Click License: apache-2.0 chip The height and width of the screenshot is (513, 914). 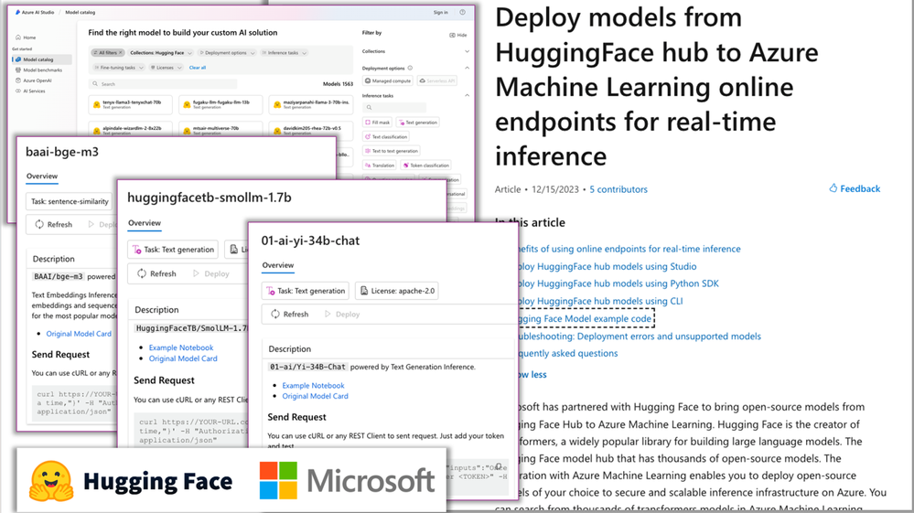click(x=397, y=291)
